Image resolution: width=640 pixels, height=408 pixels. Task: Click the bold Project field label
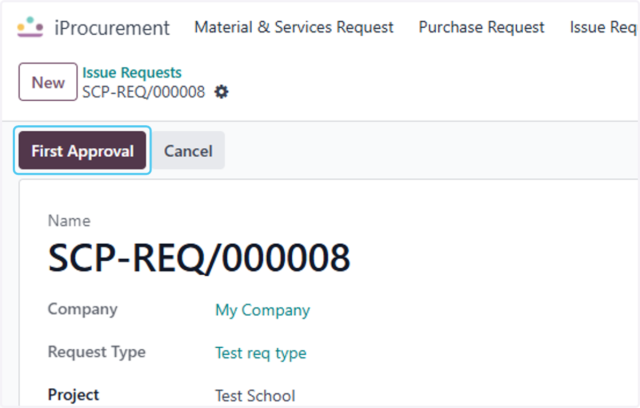coord(74,395)
